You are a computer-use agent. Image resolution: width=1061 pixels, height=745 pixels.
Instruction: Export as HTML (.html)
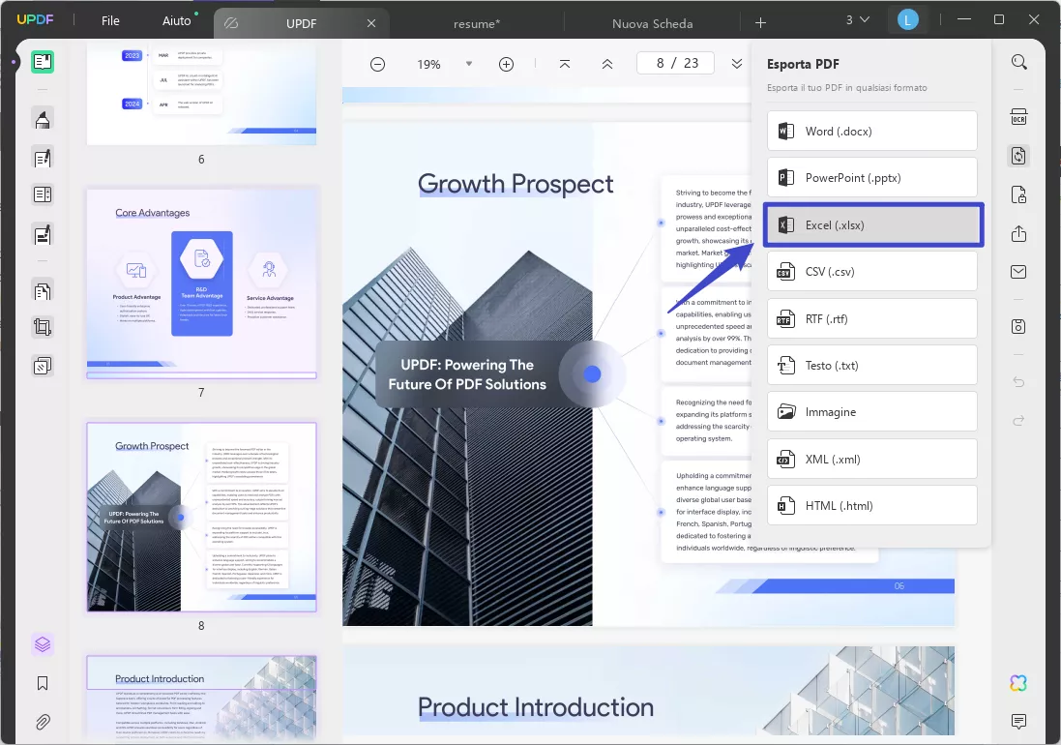point(872,506)
